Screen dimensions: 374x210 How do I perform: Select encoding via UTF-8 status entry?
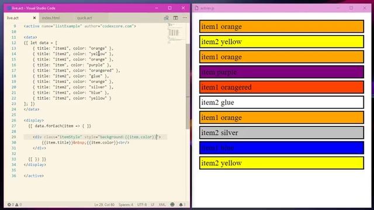[142, 205]
